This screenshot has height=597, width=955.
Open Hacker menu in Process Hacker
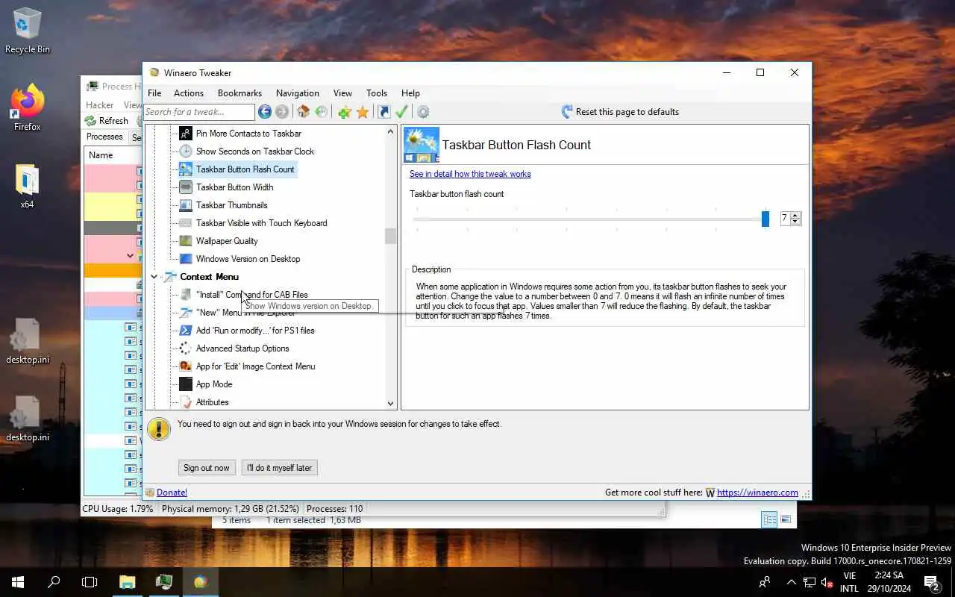[100, 105]
